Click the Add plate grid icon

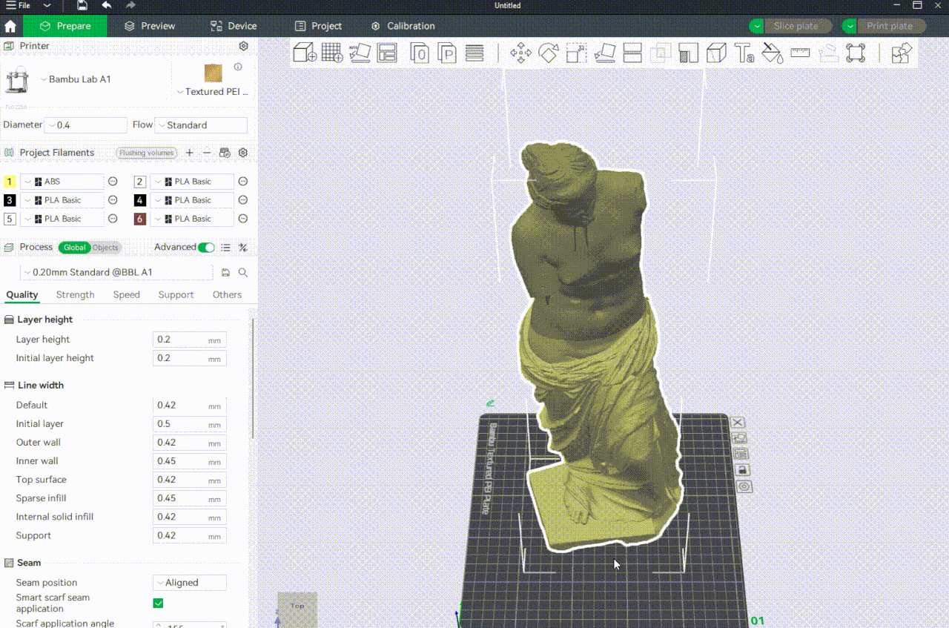(x=332, y=53)
